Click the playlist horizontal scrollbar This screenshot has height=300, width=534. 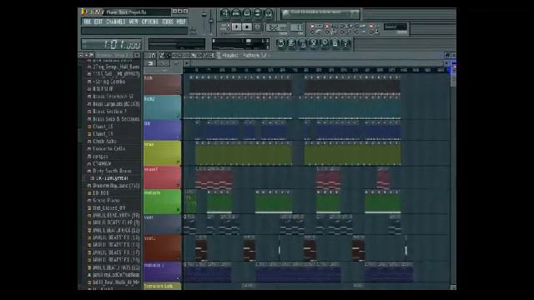pos(317,63)
